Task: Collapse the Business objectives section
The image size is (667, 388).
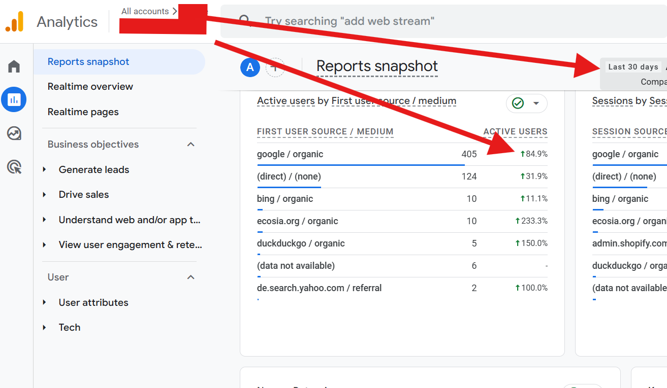Action: [x=191, y=145]
